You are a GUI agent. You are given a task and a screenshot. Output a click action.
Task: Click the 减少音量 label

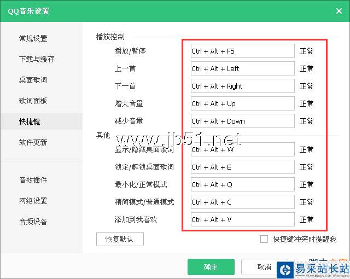click(x=129, y=121)
